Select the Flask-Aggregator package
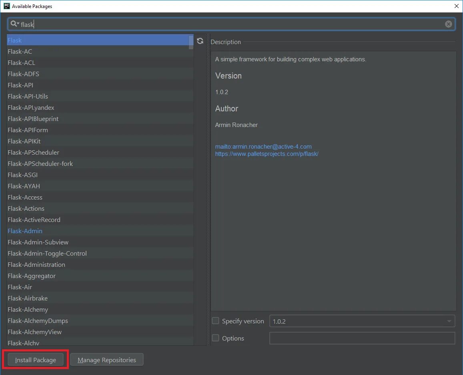 100,276
